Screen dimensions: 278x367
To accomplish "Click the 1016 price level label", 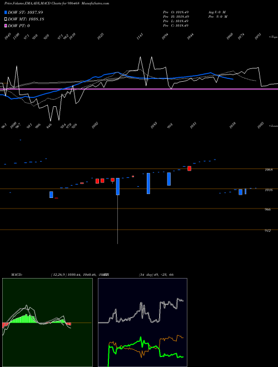I will pos(269,190).
